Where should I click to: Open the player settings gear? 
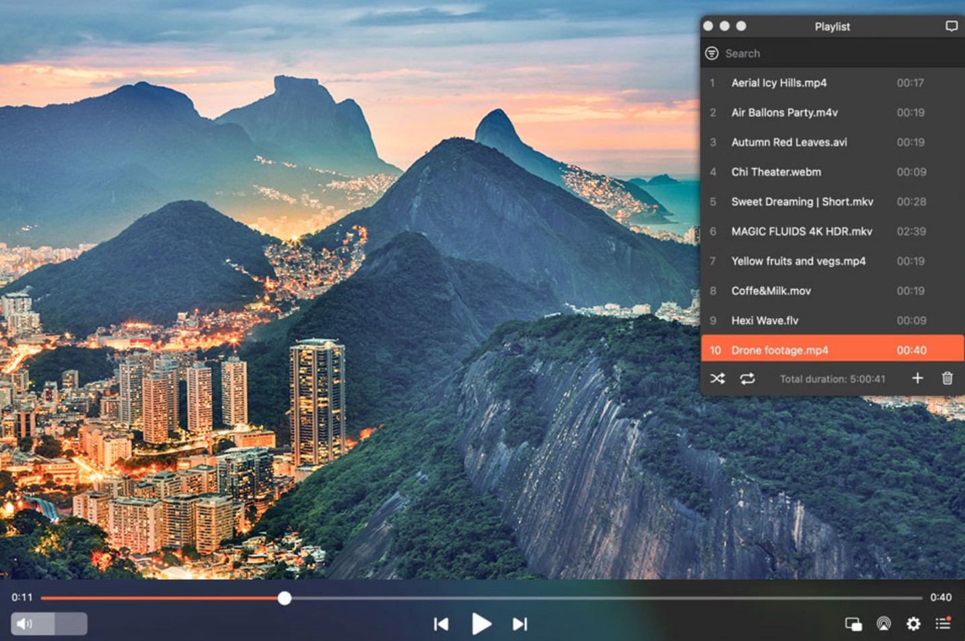tap(913, 624)
